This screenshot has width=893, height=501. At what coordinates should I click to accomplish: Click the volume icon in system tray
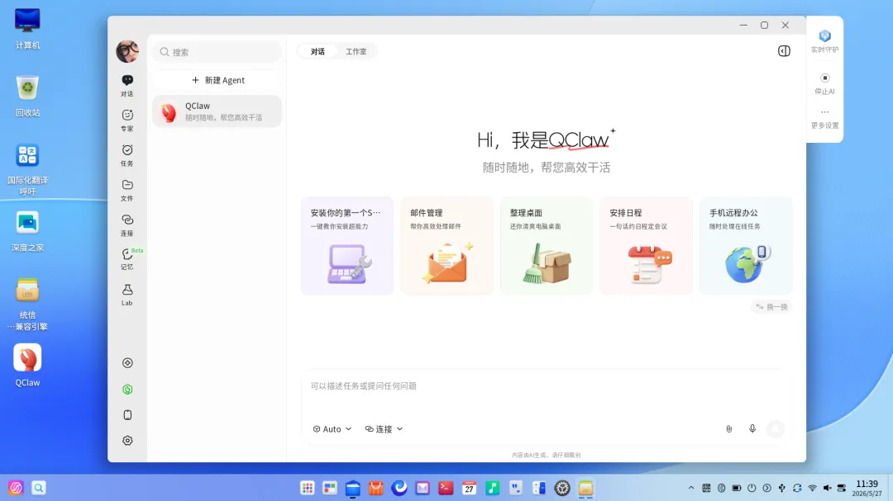click(827, 488)
